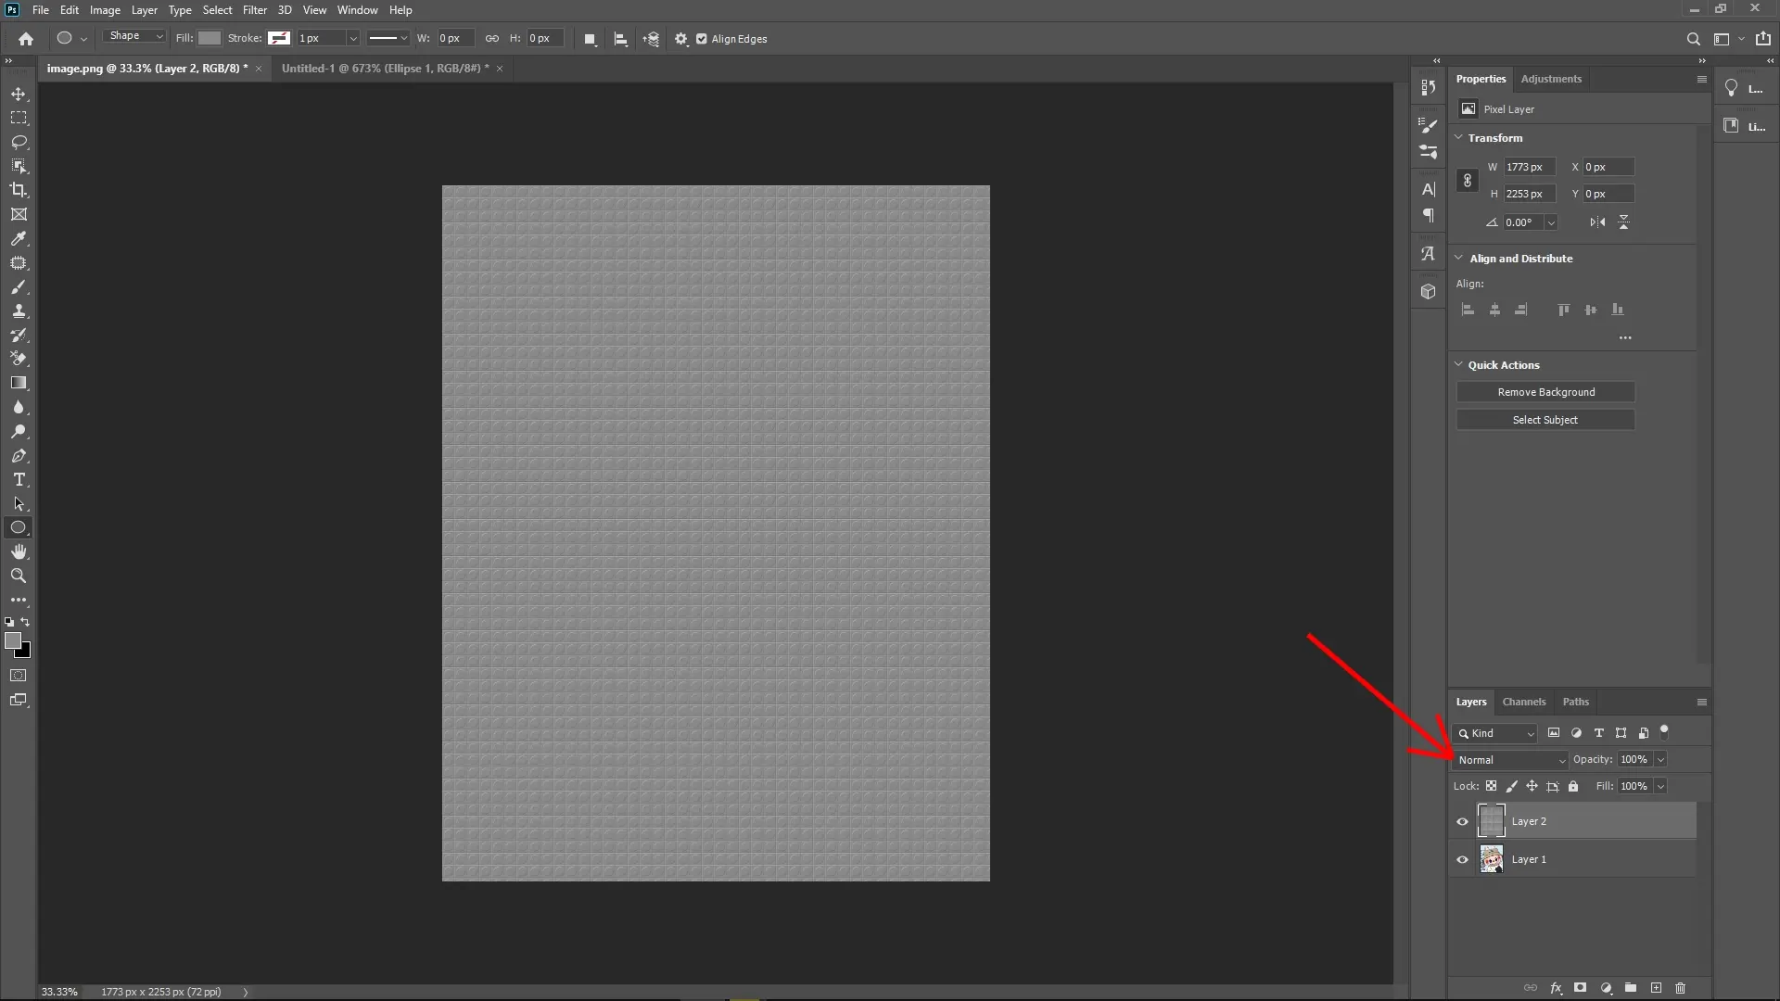Select the Move tool
This screenshot has height=1001, width=1780.
[x=19, y=94]
